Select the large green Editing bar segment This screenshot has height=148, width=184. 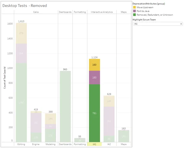[x=21, y=103]
